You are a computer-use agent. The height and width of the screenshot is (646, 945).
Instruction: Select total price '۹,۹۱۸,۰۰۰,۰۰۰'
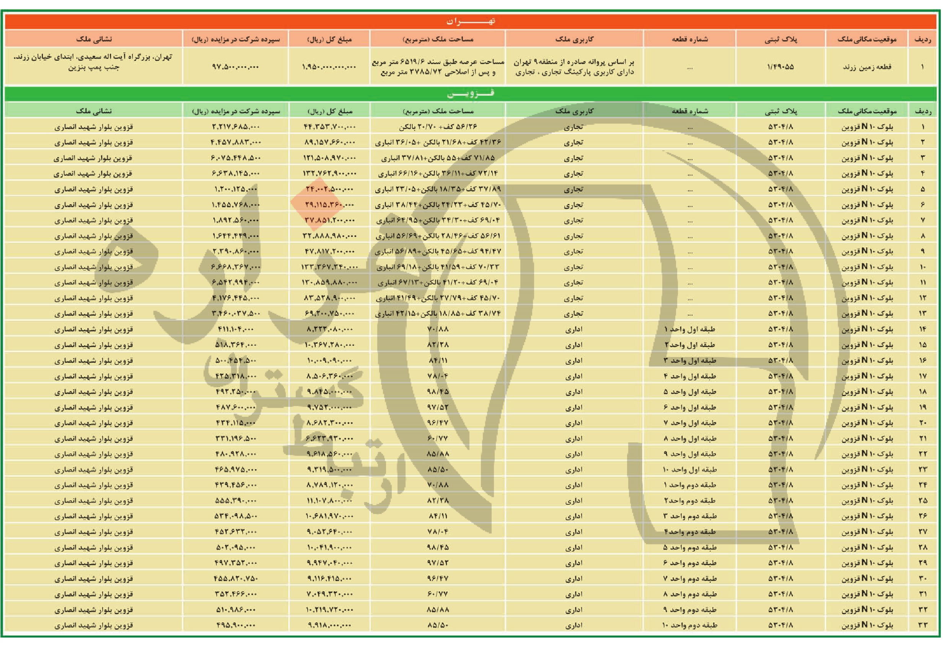pyautogui.click(x=329, y=625)
